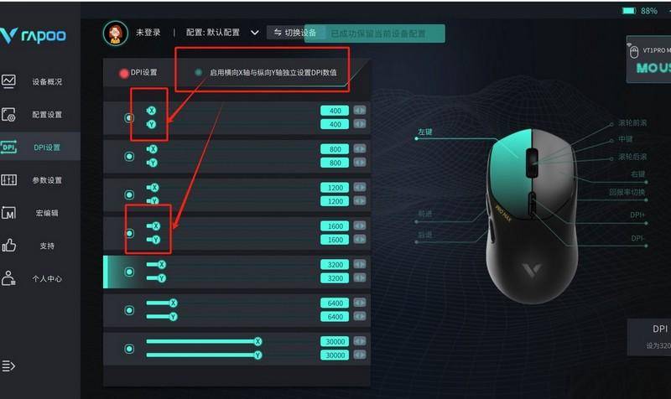Click the stepper arrows beside 800 X value
This screenshot has height=399, width=671.
tap(360, 149)
